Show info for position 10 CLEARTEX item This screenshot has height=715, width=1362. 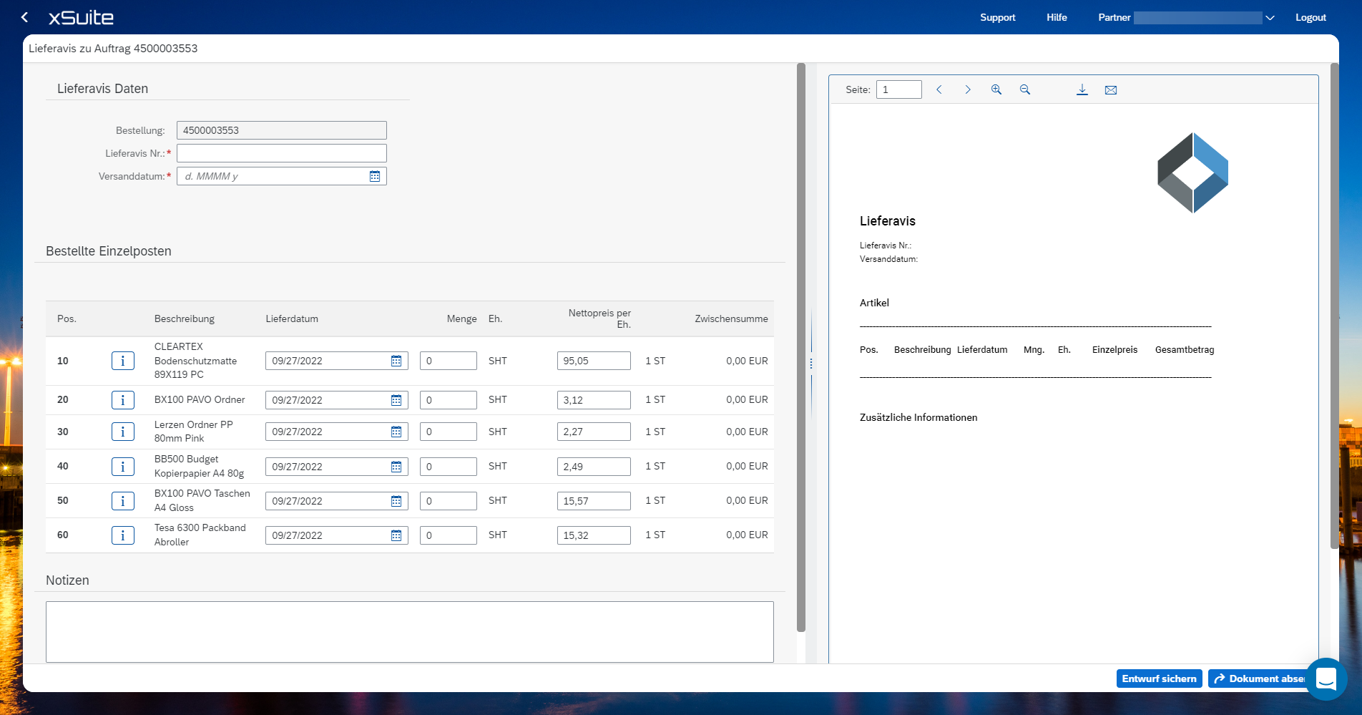(122, 361)
